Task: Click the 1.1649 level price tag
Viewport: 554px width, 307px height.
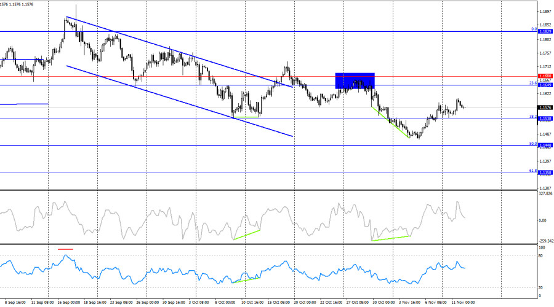Action: (545, 85)
